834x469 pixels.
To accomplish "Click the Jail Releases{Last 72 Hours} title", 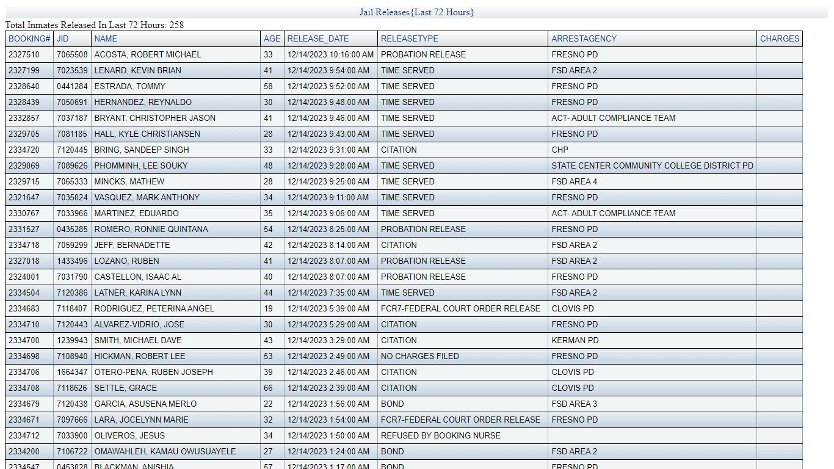I will (x=416, y=12).
